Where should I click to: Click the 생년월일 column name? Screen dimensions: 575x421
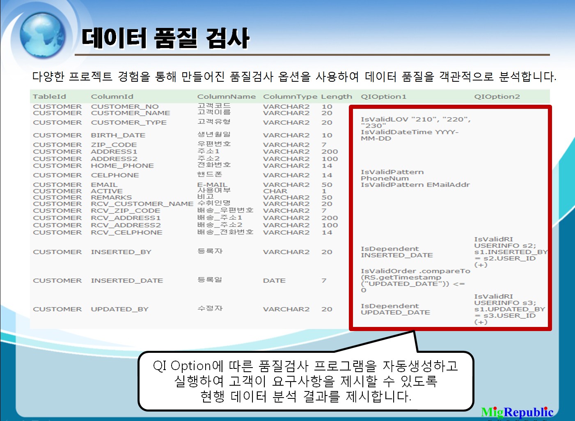[214, 134]
